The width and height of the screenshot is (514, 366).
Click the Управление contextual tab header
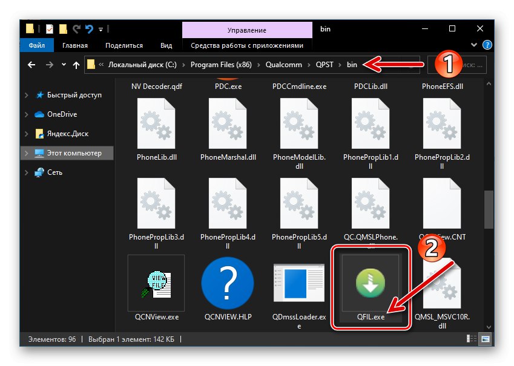coord(247,30)
